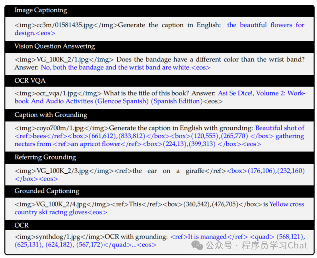317x258 pixels.
Task: Click the text 'OCR with grounding:'
Action: point(136,237)
